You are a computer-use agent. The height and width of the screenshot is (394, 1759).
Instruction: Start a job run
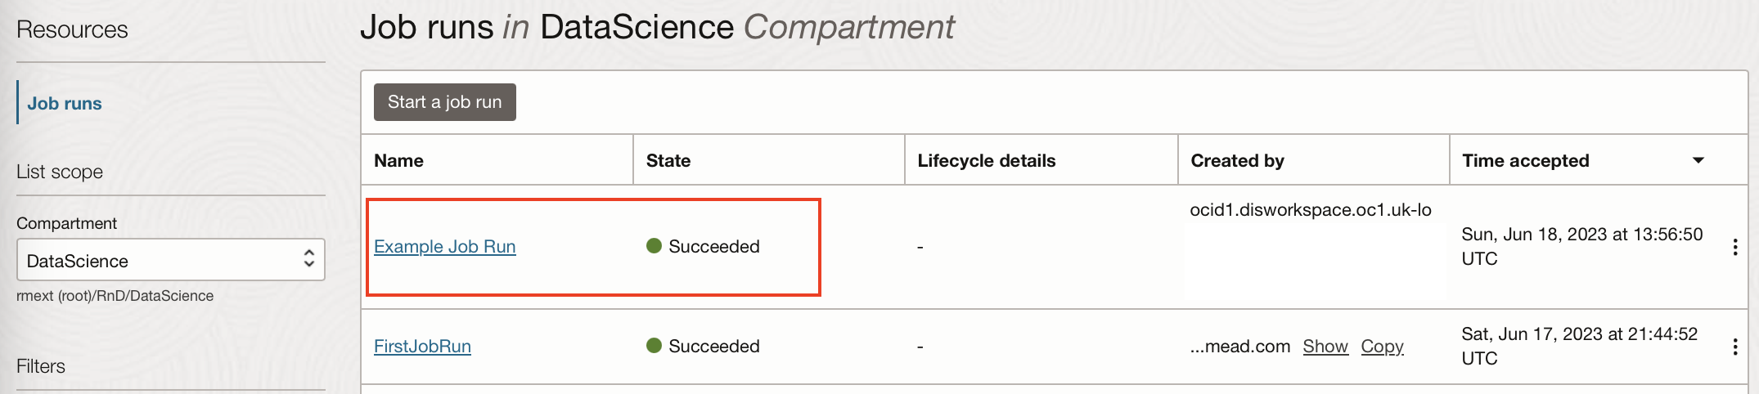point(445,102)
